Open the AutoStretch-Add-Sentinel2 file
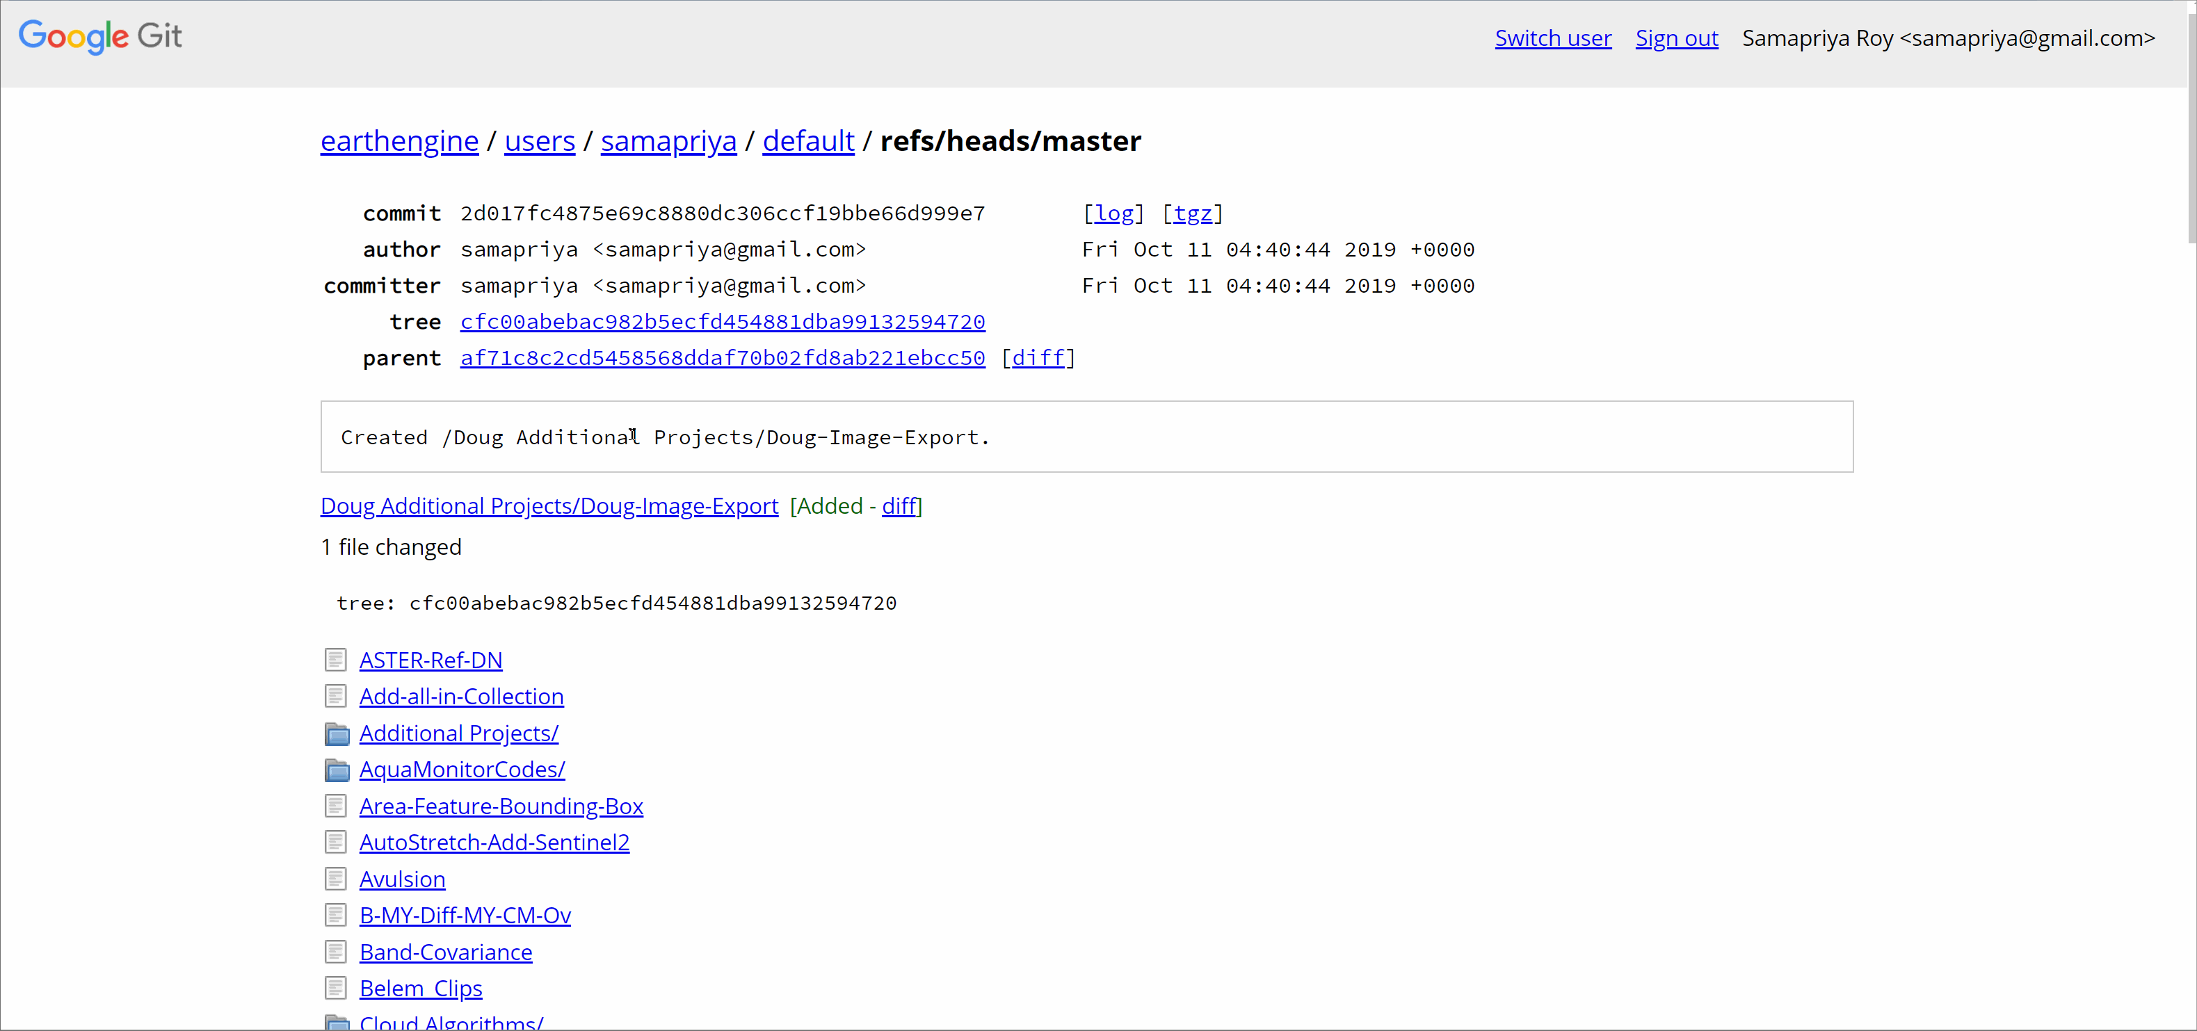 (494, 843)
